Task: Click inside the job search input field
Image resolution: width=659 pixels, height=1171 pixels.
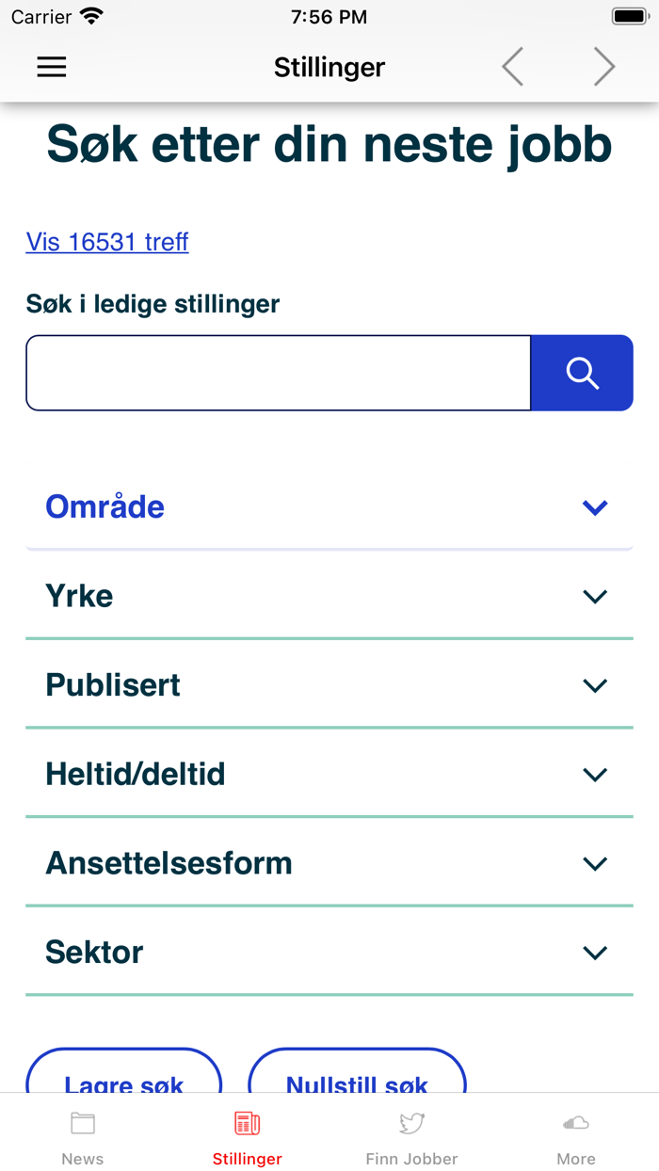Action: click(278, 373)
